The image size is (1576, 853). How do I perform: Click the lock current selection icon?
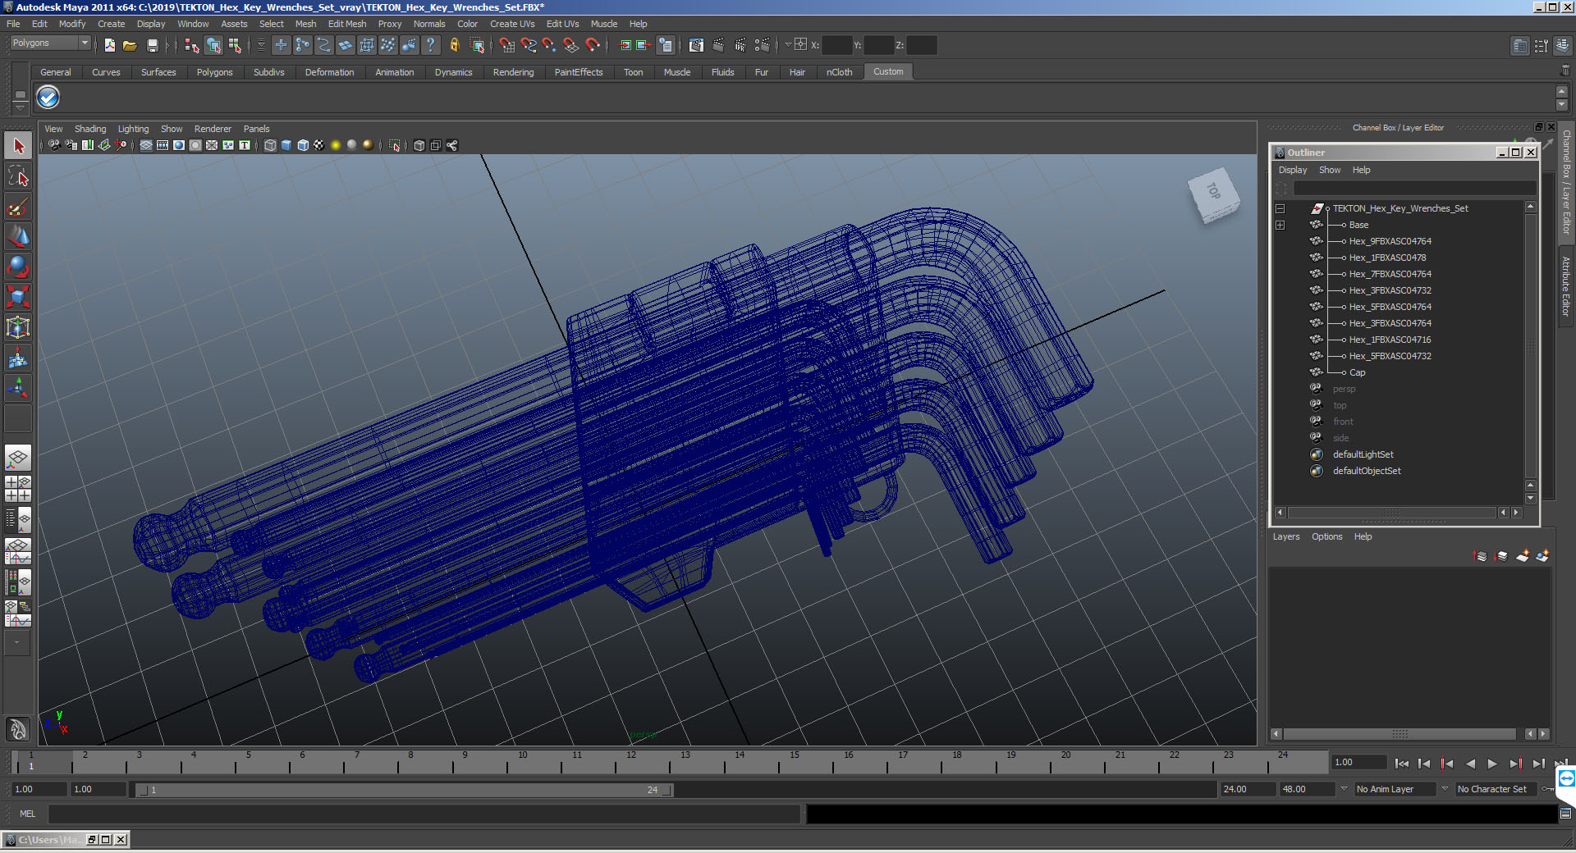click(x=455, y=45)
